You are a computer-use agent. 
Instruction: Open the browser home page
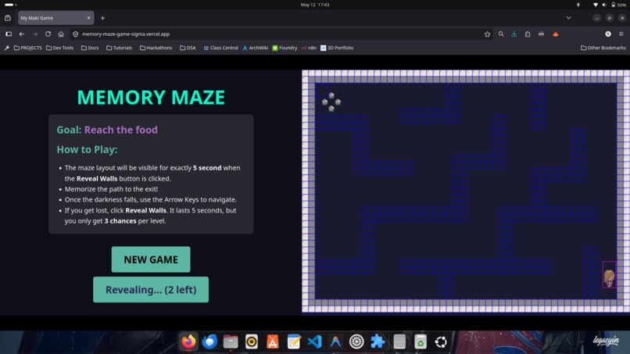click(x=61, y=34)
